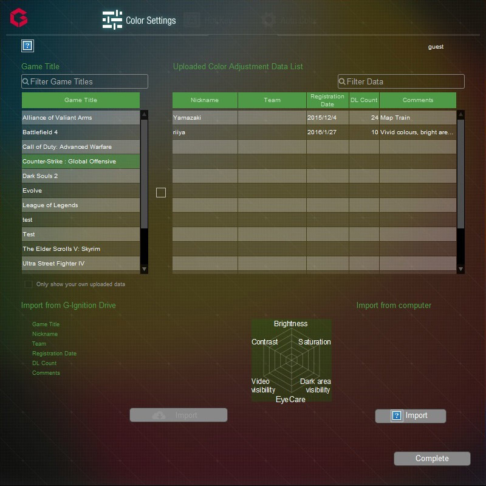This screenshot has height=486, width=486.
Task: Click the 'guest' user name
Action: [436, 47]
